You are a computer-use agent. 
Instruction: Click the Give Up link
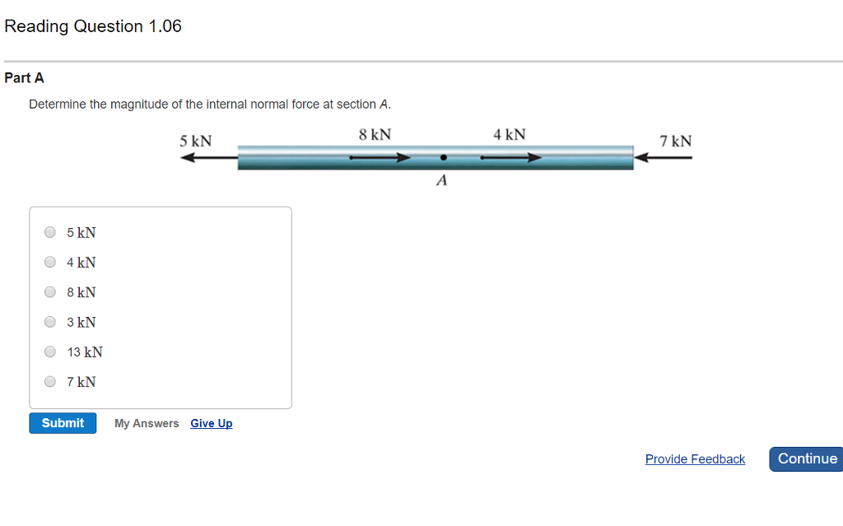tap(212, 423)
